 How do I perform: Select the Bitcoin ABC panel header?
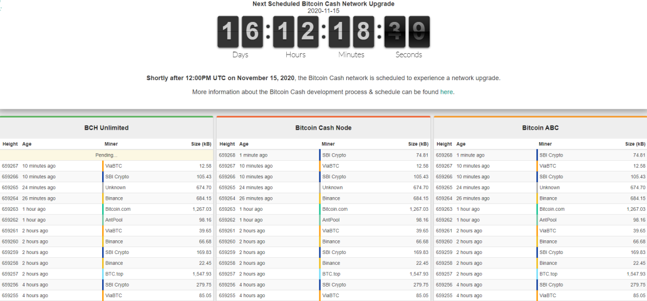[540, 128]
